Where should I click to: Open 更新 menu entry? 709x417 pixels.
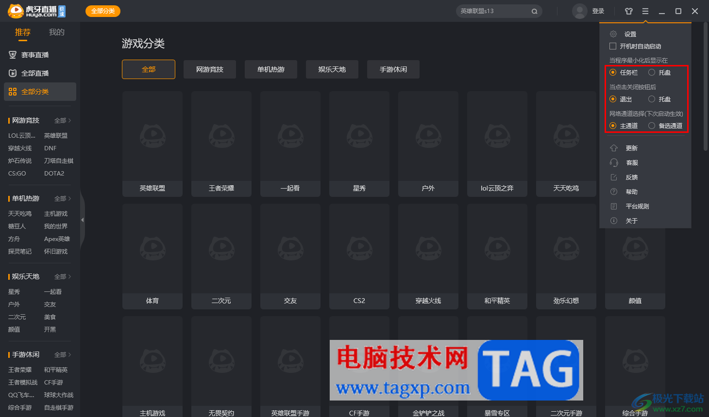click(632, 148)
